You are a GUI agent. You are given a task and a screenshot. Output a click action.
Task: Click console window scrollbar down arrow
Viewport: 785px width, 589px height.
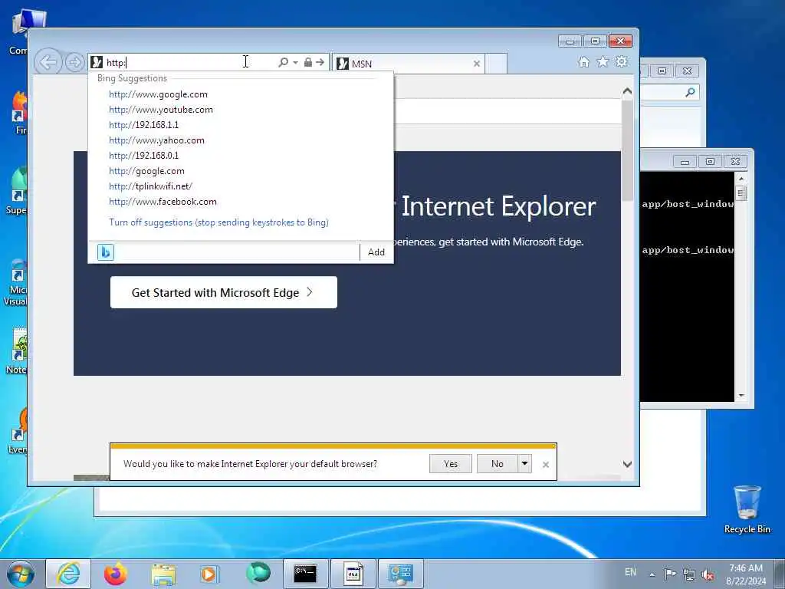point(741,396)
